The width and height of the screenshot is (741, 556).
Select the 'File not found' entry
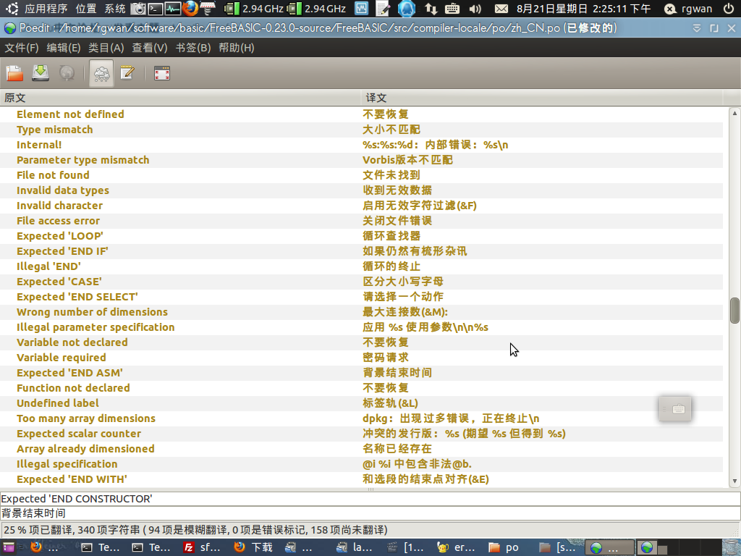pos(361,175)
